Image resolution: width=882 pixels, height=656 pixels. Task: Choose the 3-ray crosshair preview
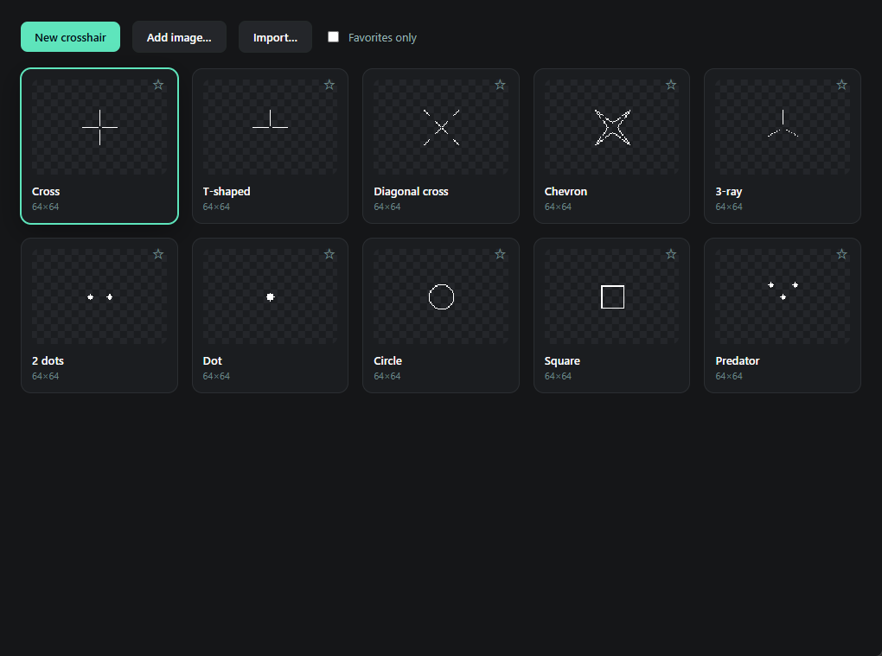coord(783,127)
